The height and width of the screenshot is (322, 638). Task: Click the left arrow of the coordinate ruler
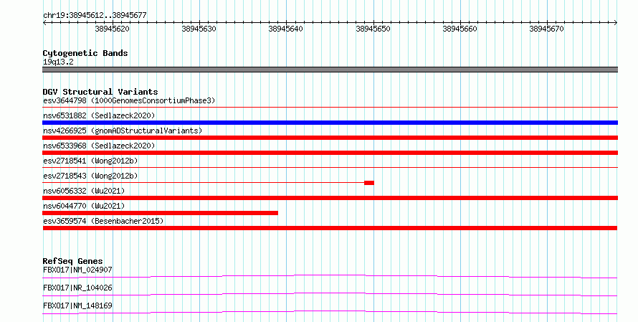point(44,23)
